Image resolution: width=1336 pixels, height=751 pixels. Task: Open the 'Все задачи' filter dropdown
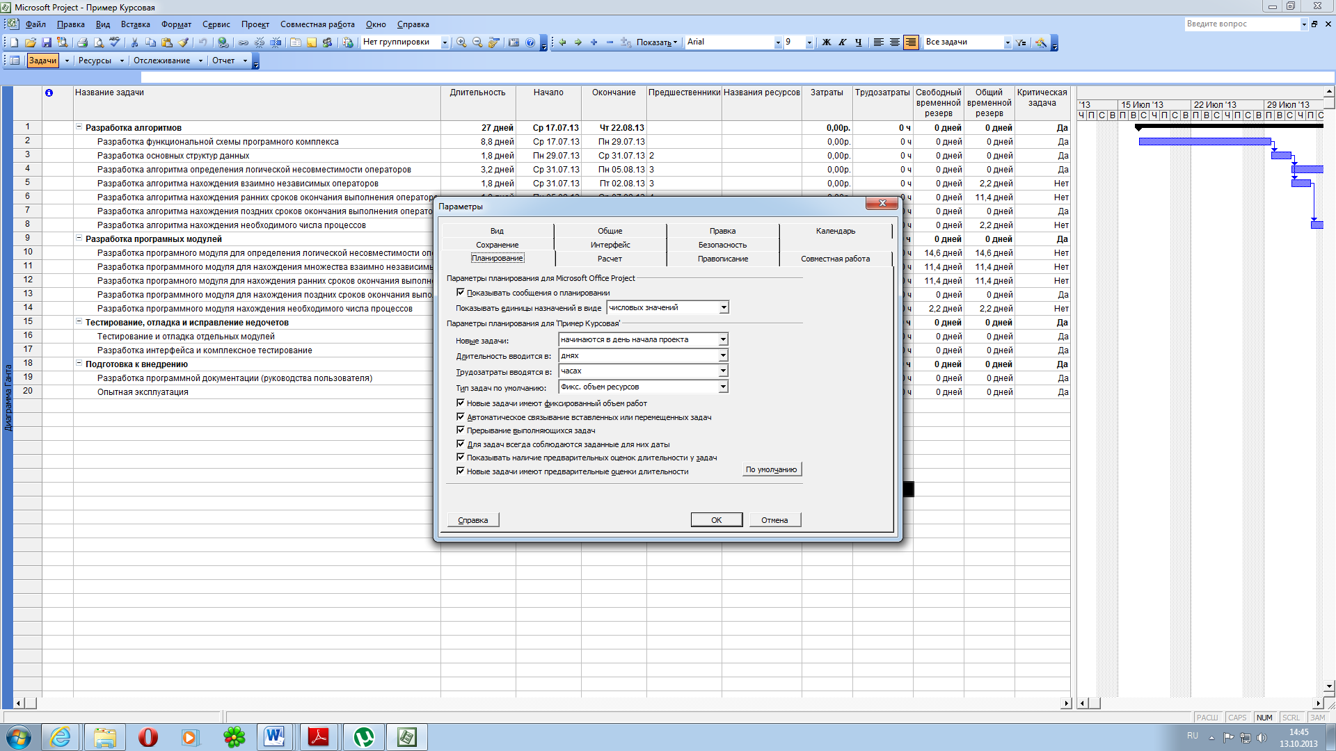click(x=1008, y=42)
